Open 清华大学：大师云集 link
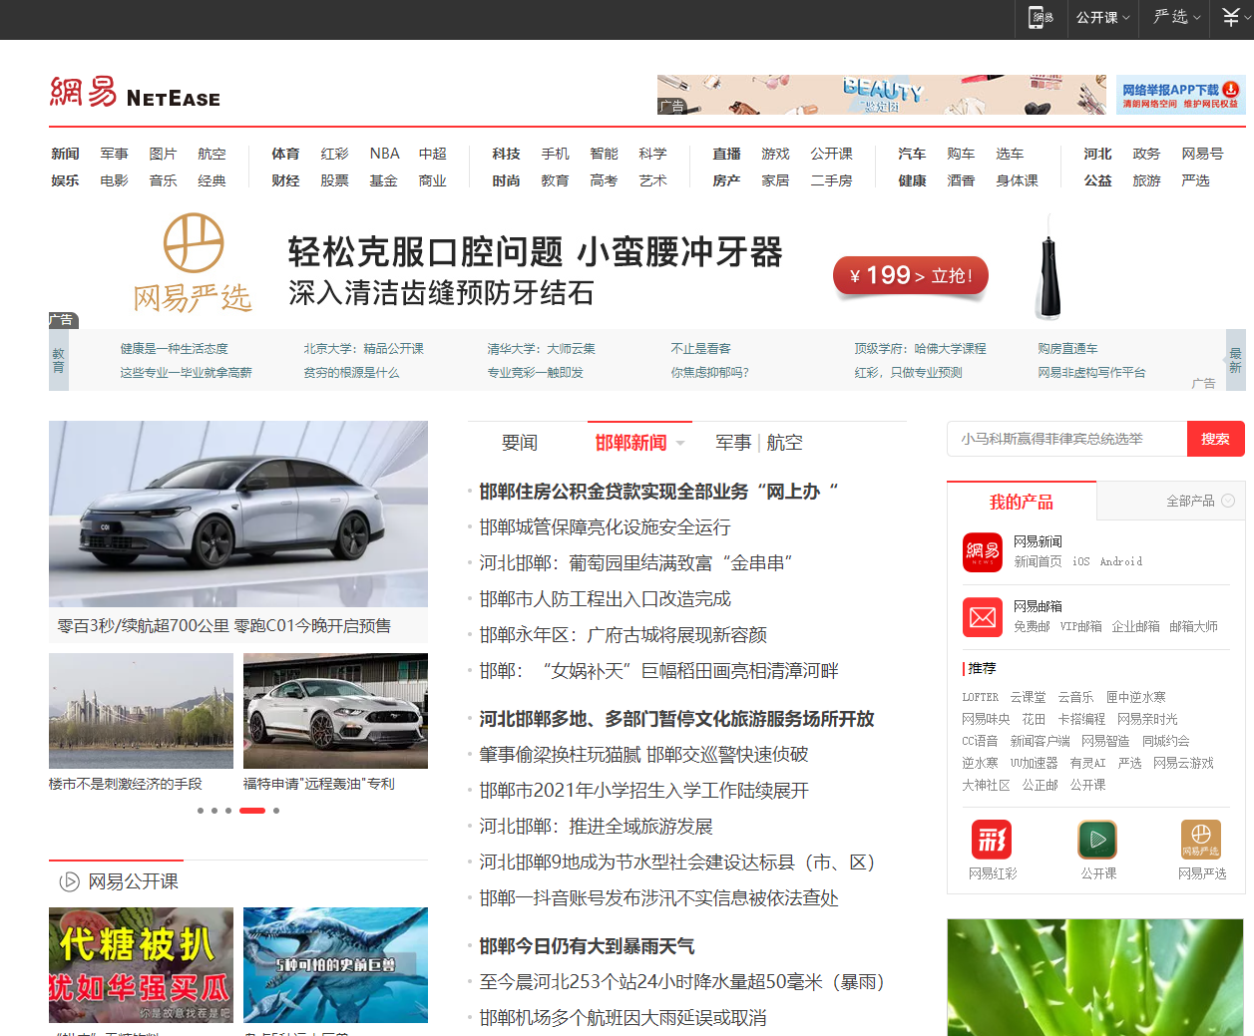The width and height of the screenshot is (1254, 1036). pyautogui.click(x=541, y=349)
